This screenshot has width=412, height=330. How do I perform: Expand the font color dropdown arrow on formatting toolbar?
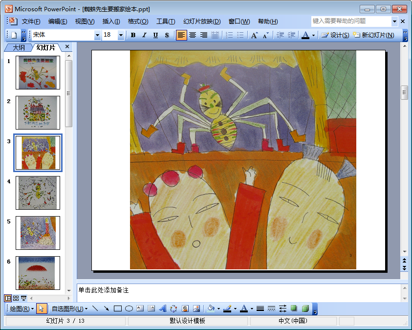(313, 35)
